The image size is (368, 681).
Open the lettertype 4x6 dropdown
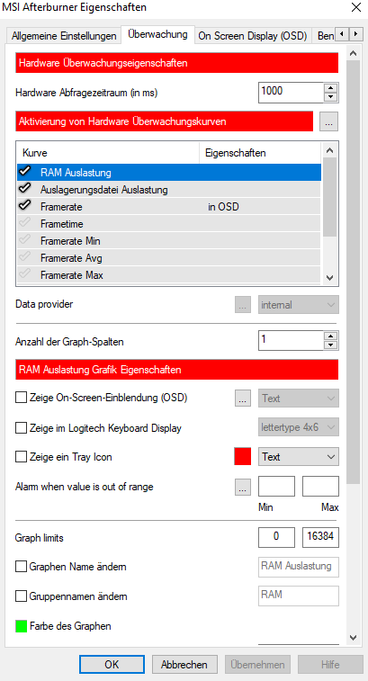299,428
